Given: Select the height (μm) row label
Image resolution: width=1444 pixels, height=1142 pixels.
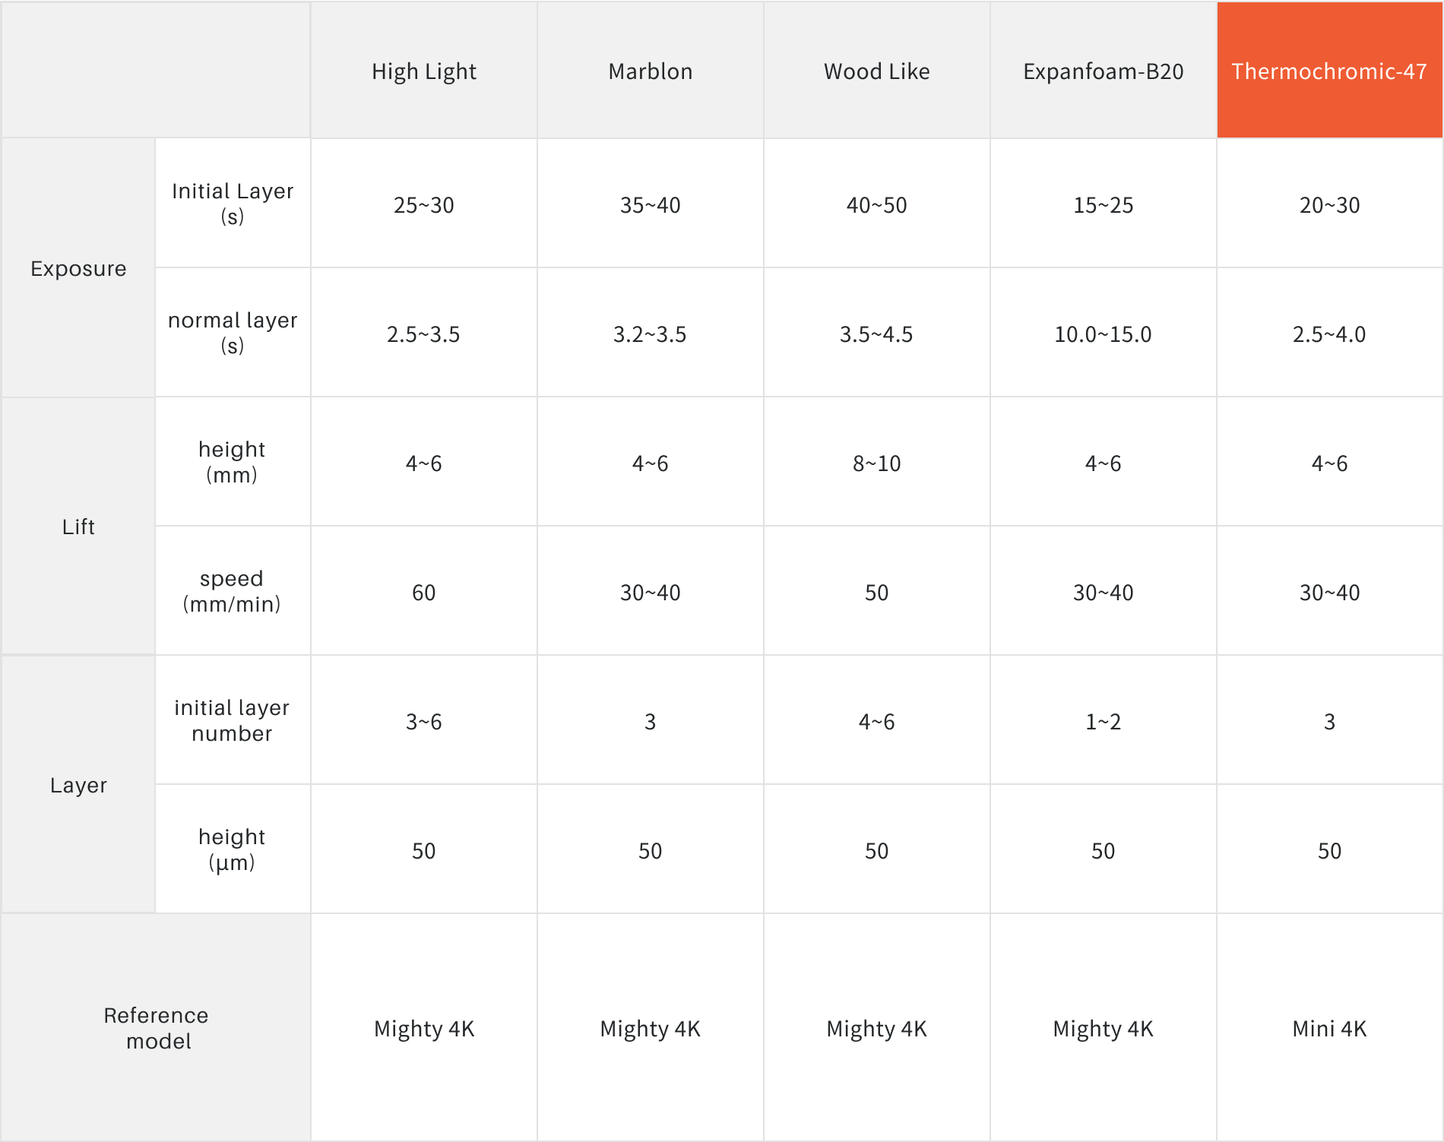Looking at the screenshot, I should tap(233, 849).
